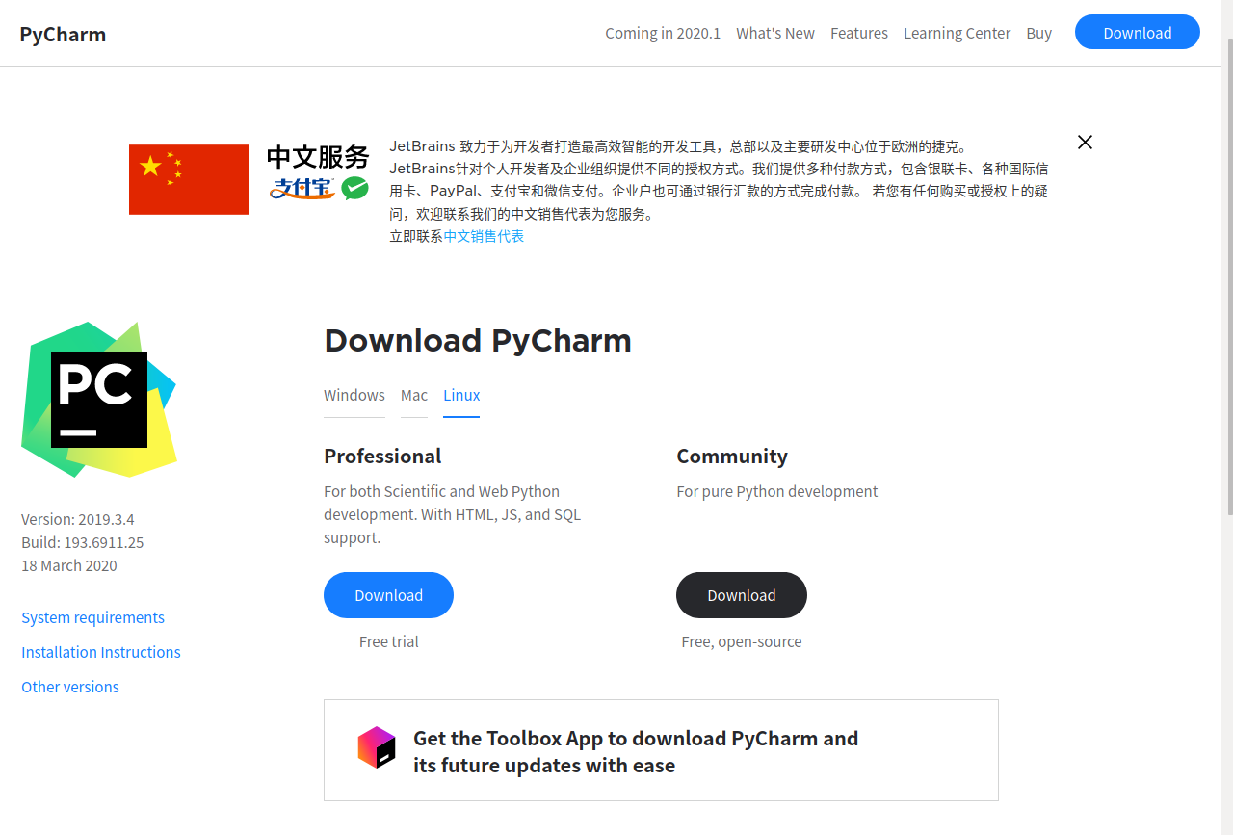Click the Toolbox App promotion heading
The image size is (1233, 835).
(636, 751)
